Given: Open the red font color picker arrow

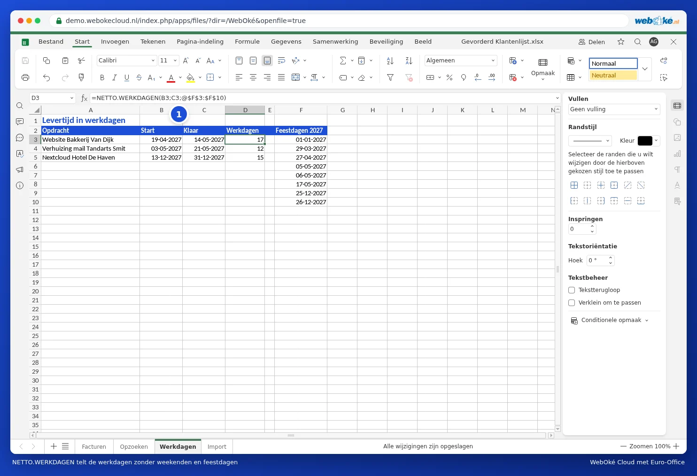Looking at the screenshot, I should [180, 77].
